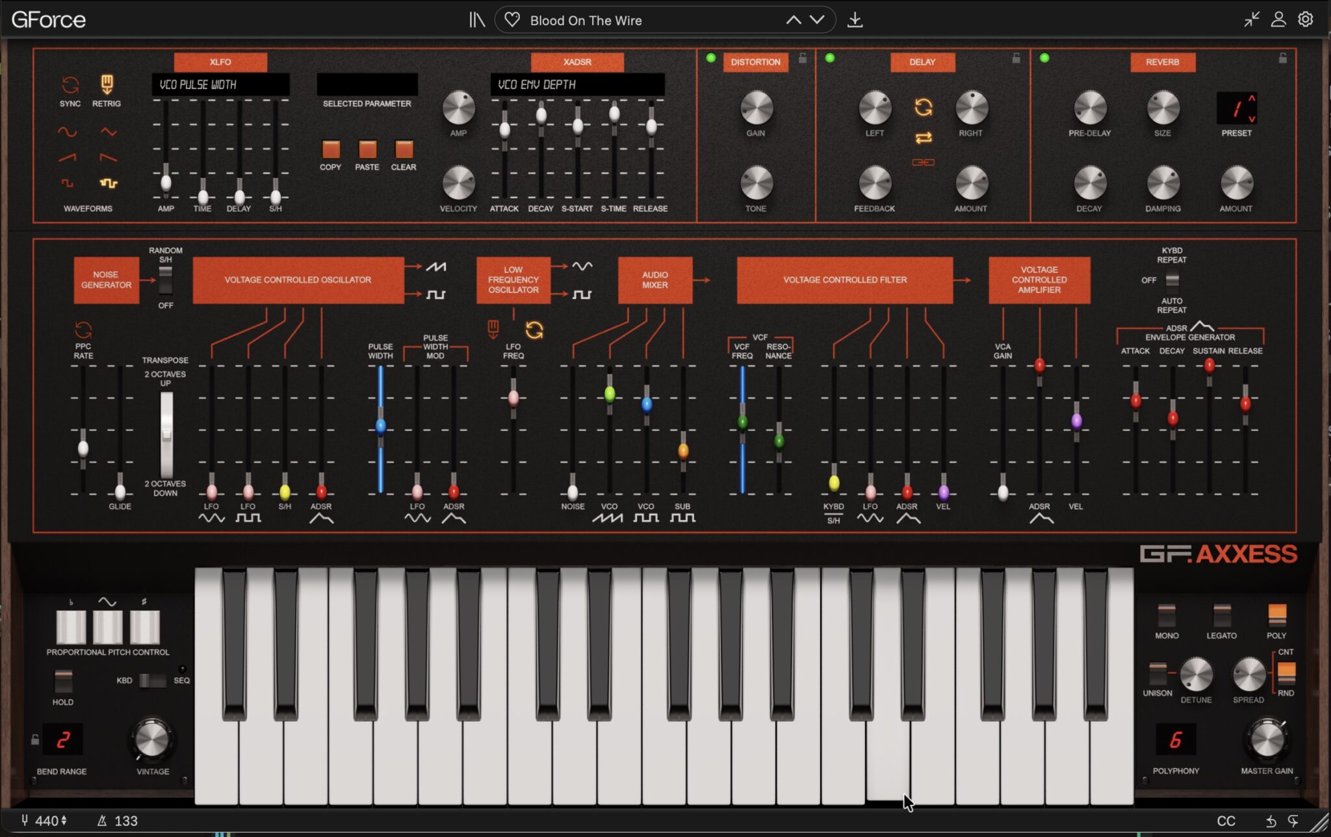Toggle the KYBD Repeat switch
1331x837 pixels.
pos(1172,280)
